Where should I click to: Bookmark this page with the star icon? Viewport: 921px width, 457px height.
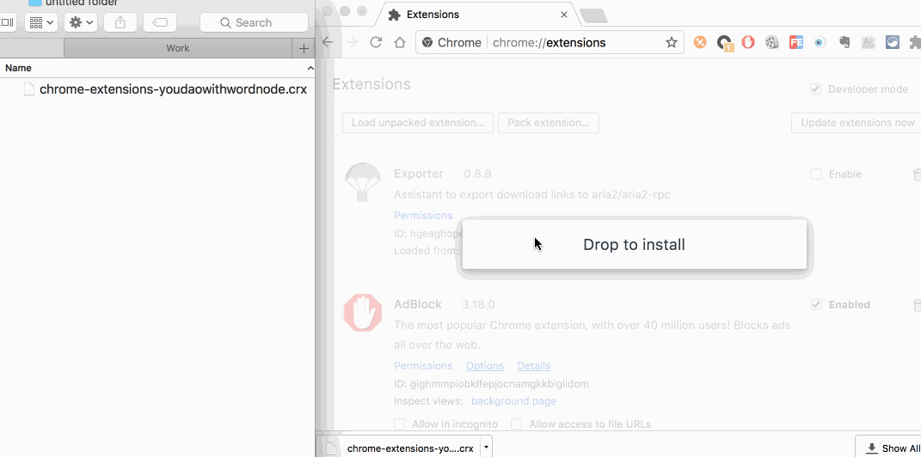click(672, 42)
